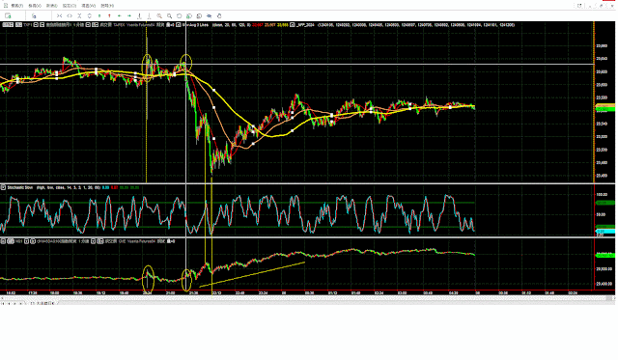The image size is (618, 360).
Task: Click the eye-shaped toolbar icon
Action: pos(209,15)
